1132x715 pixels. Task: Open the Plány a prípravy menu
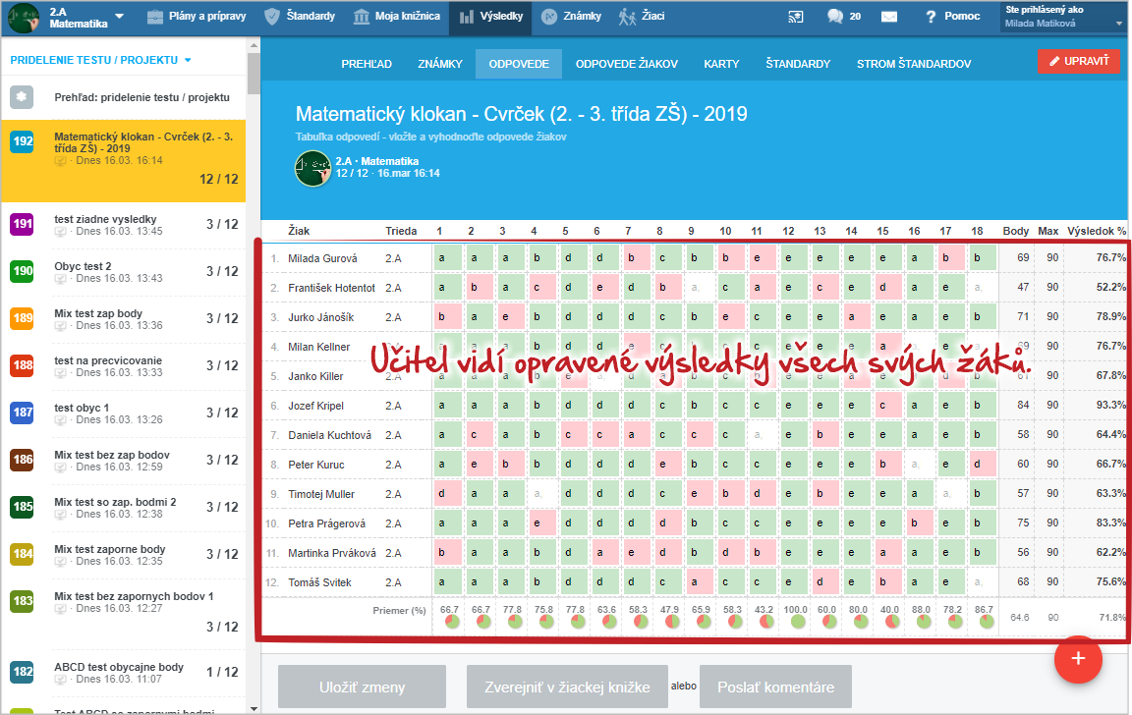coord(197,17)
